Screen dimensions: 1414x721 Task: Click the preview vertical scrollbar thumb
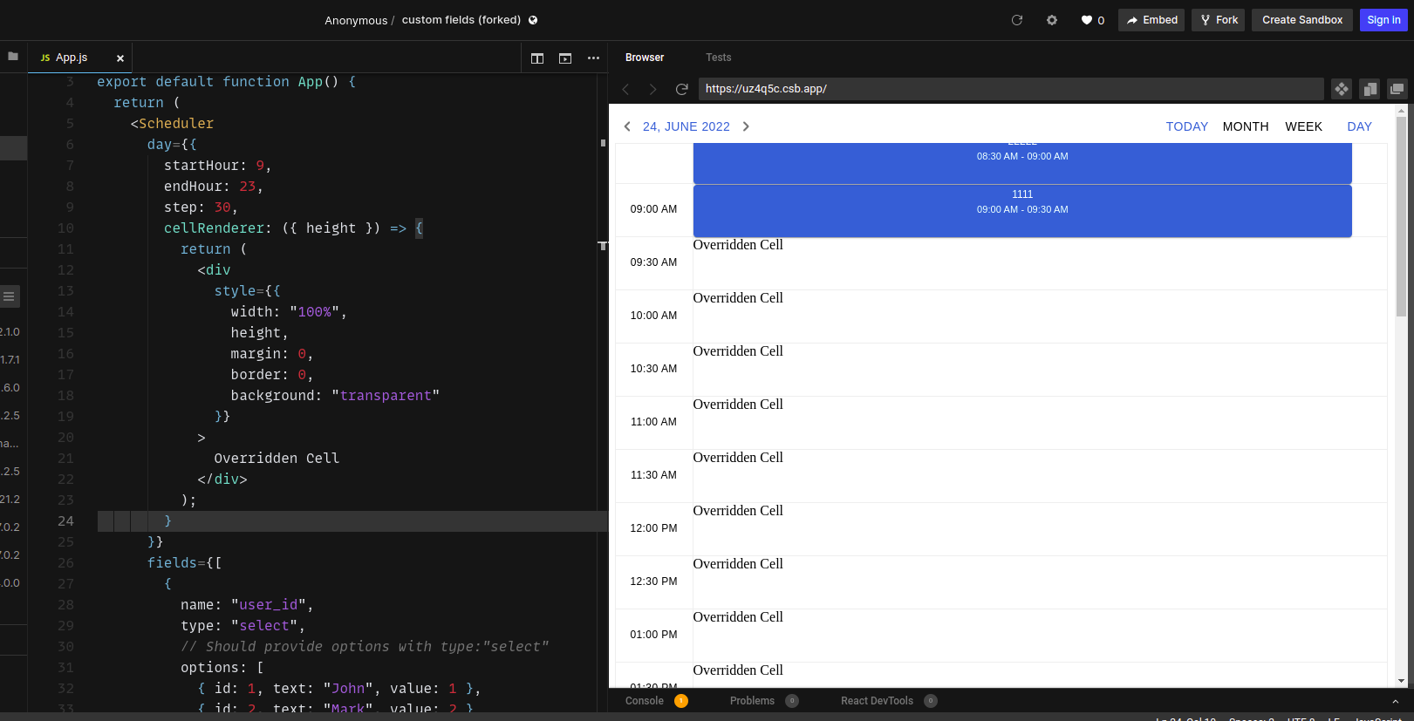coord(1401,216)
